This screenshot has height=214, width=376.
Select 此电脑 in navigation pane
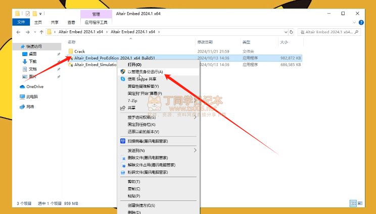point(32,97)
